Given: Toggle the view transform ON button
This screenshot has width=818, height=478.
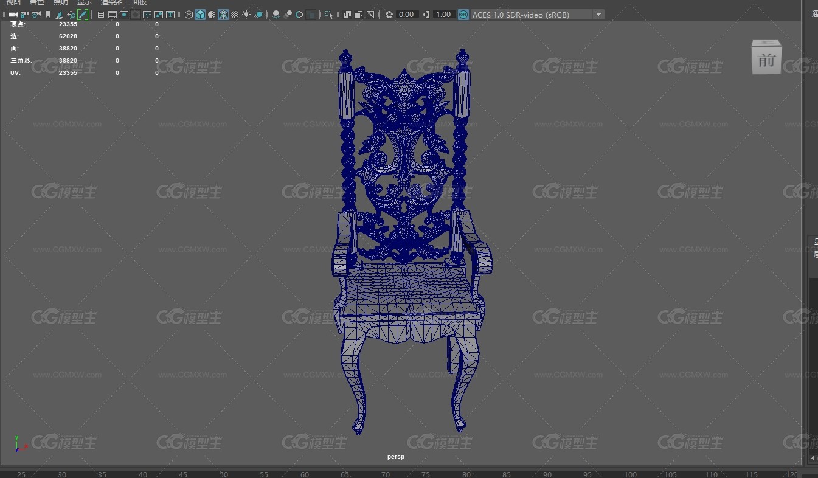Looking at the screenshot, I should click(463, 15).
